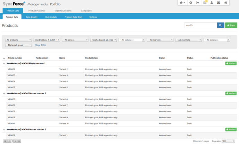Open the notifications inbox icon
Viewport: 239px width, 146px height.
[x=205, y=2]
